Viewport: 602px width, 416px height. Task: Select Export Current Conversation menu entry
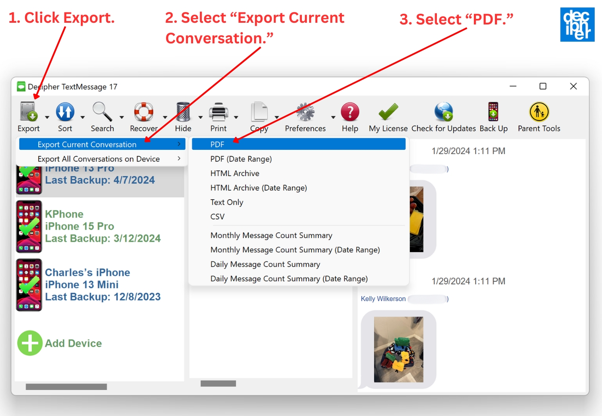pyautogui.click(x=87, y=144)
